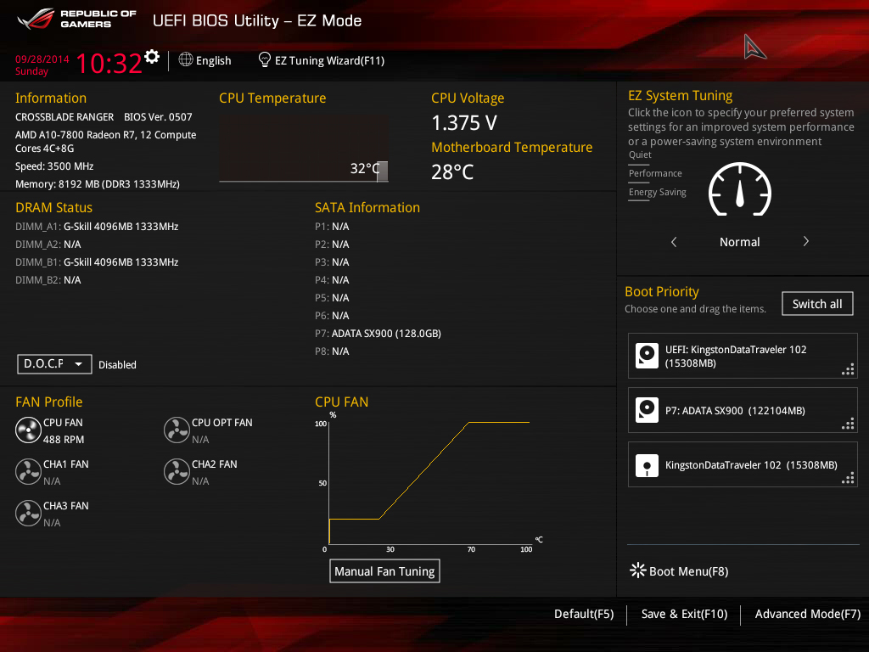Click the Motherboard Temperature value 28°C
Screen dimensions: 869x652
click(452, 171)
